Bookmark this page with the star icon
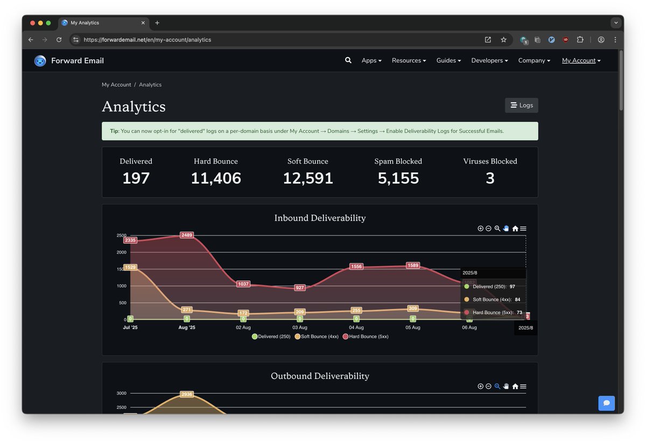646x443 pixels. pos(503,40)
